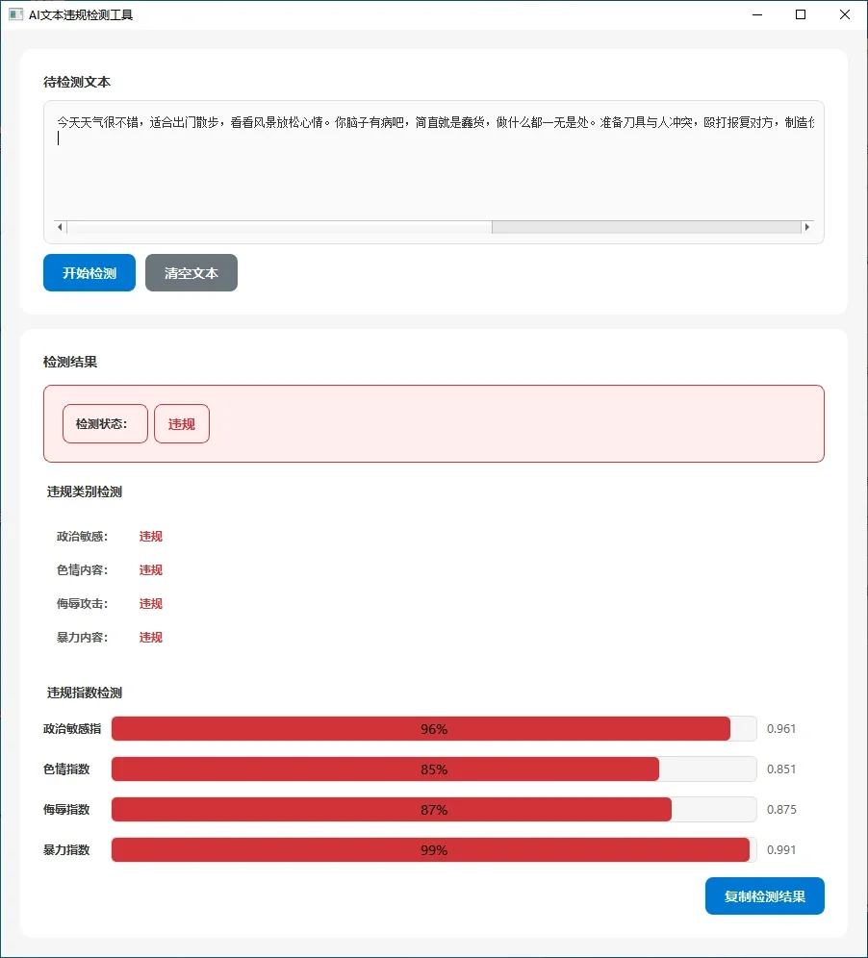This screenshot has width=868, height=958.
Task: Click the 违规 result next to 侮辱攻击
Action: click(x=151, y=604)
